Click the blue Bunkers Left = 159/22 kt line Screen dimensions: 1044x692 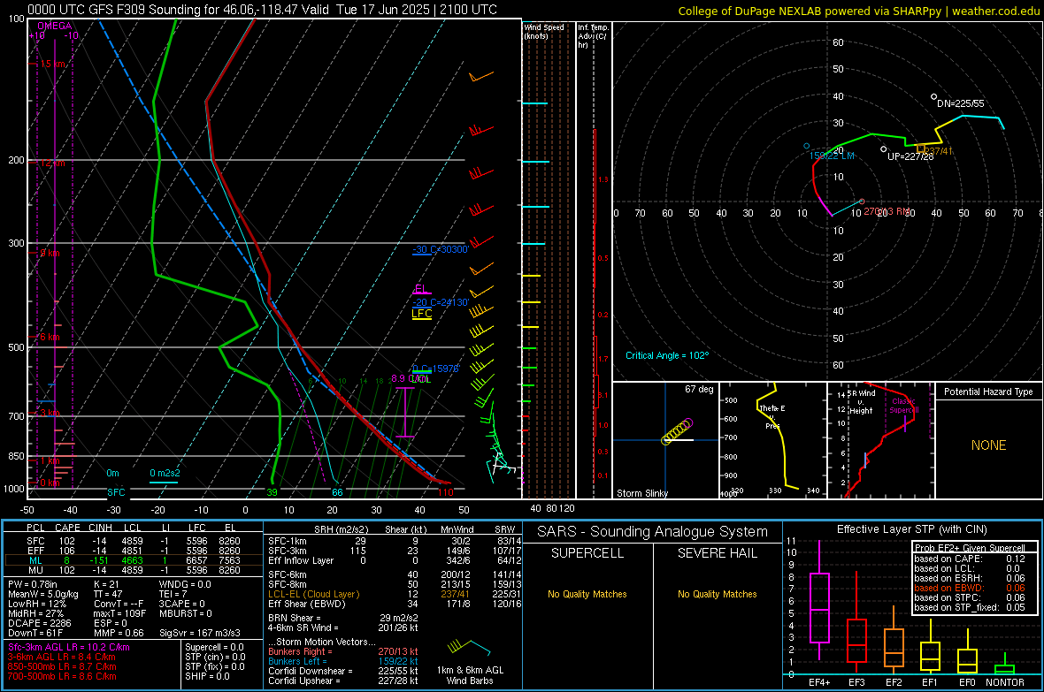[x=342, y=661]
